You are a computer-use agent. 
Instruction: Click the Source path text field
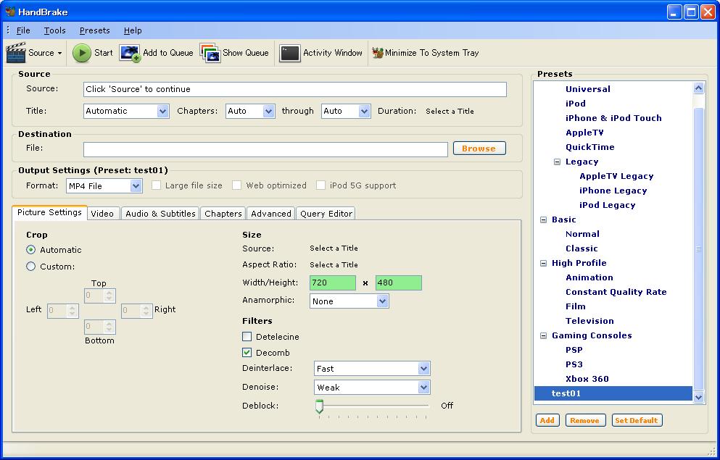click(295, 89)
